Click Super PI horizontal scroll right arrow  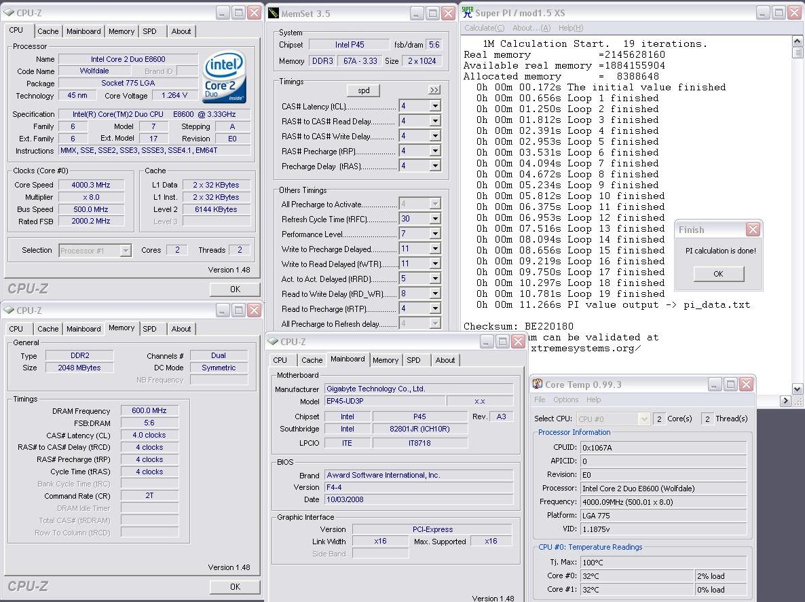pos(785,401)
